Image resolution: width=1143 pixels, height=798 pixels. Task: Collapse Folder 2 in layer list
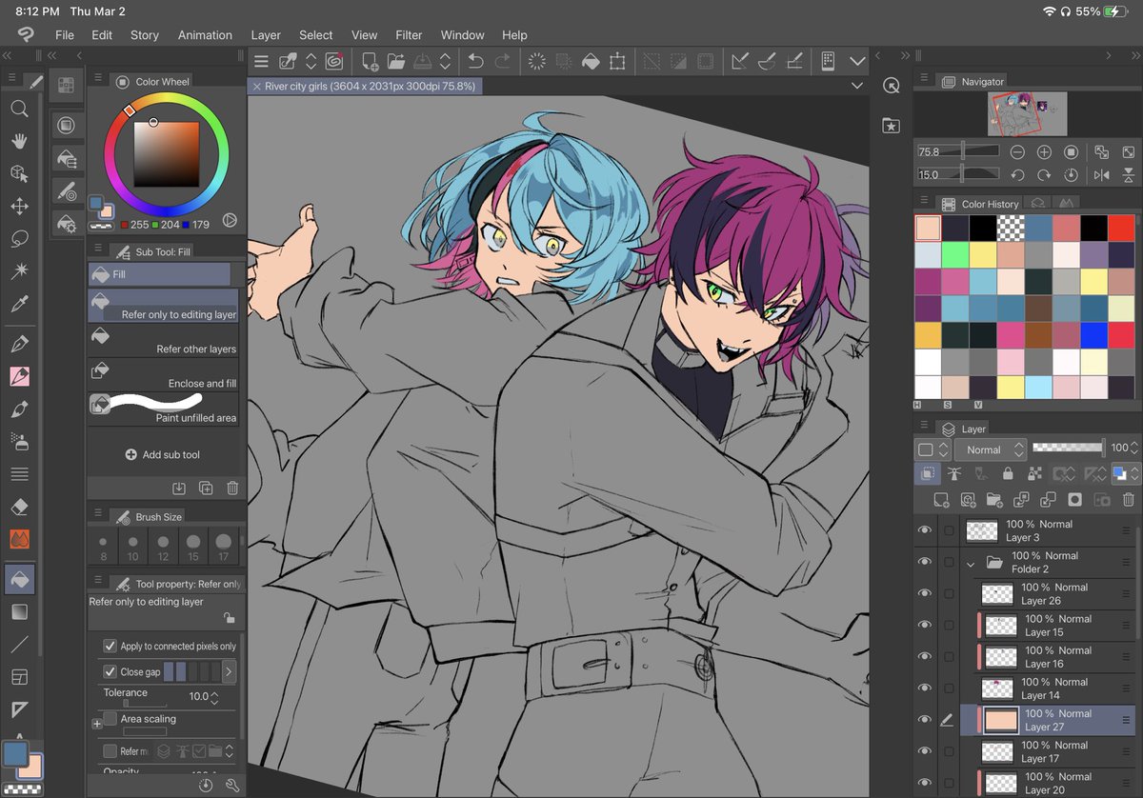tap(971, 563)
